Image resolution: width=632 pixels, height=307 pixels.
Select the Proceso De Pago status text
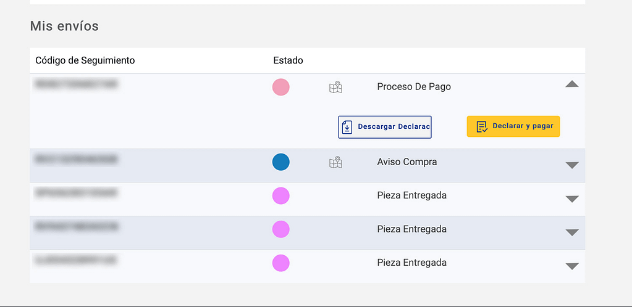(414, 86)
